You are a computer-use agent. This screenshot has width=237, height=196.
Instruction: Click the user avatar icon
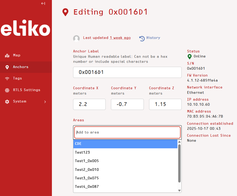coord(76,38)
